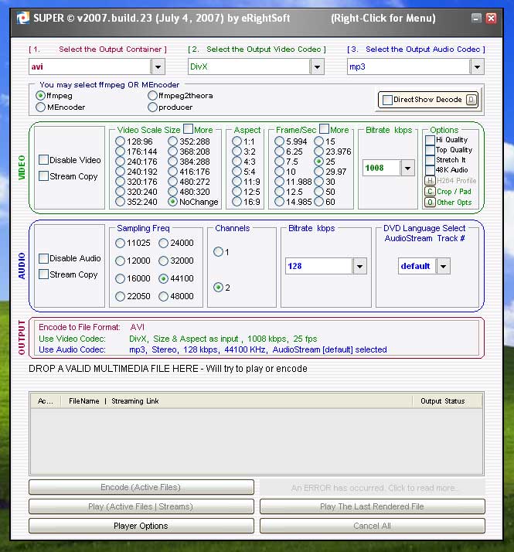Enable the DirectShow Decode checkbox

387,100
